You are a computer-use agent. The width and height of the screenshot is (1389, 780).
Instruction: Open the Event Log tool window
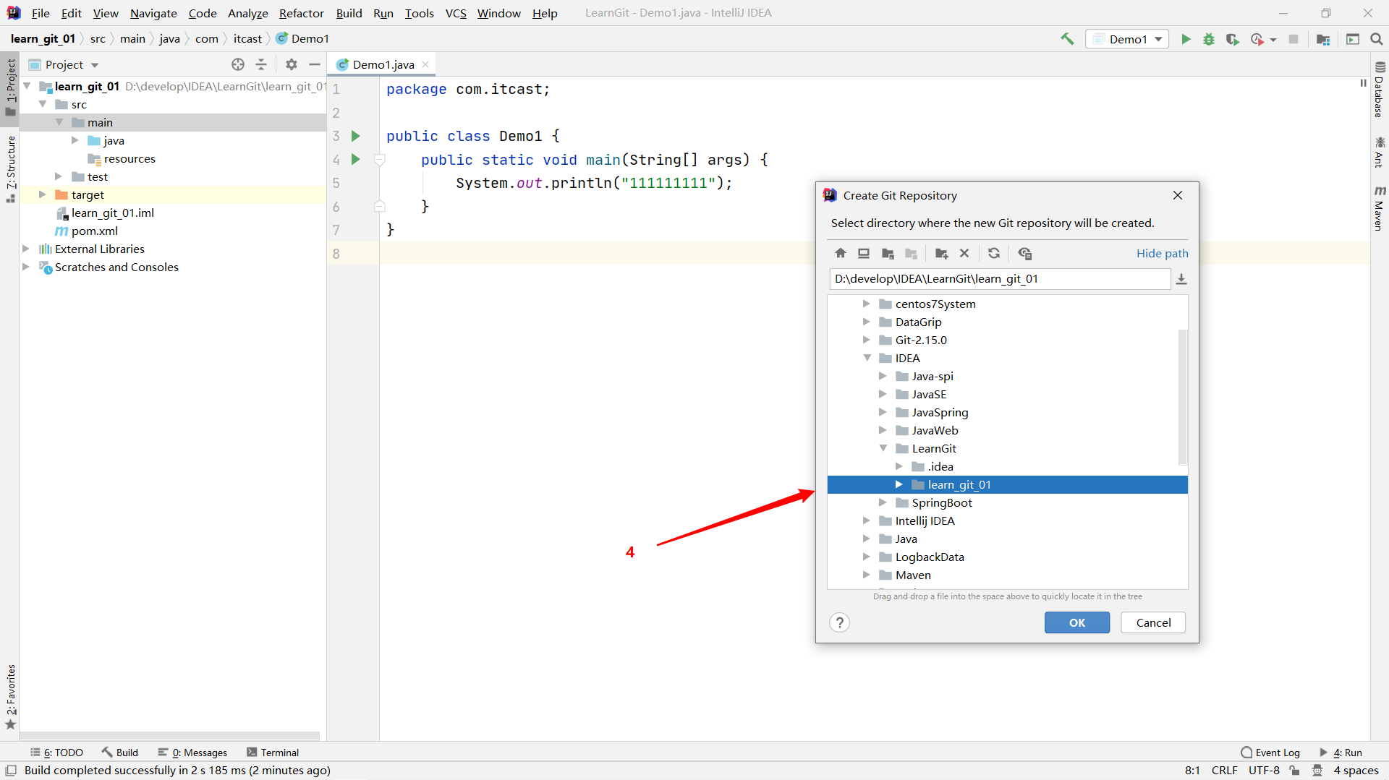pos(1270,753)
